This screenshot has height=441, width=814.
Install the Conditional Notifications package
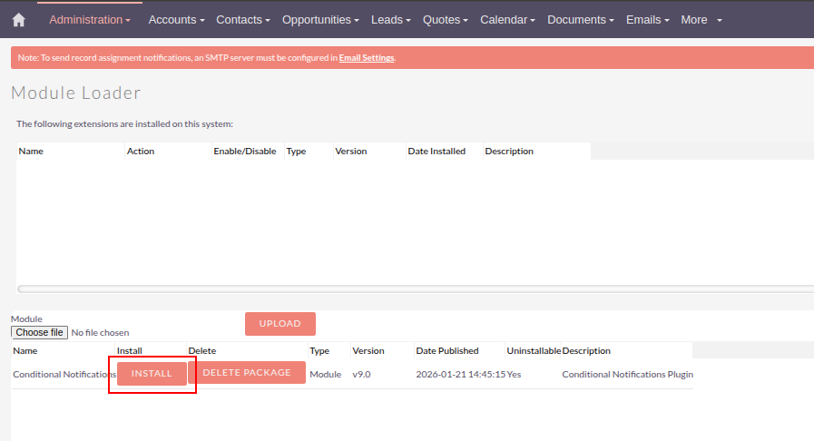click(x=152, y=373)
